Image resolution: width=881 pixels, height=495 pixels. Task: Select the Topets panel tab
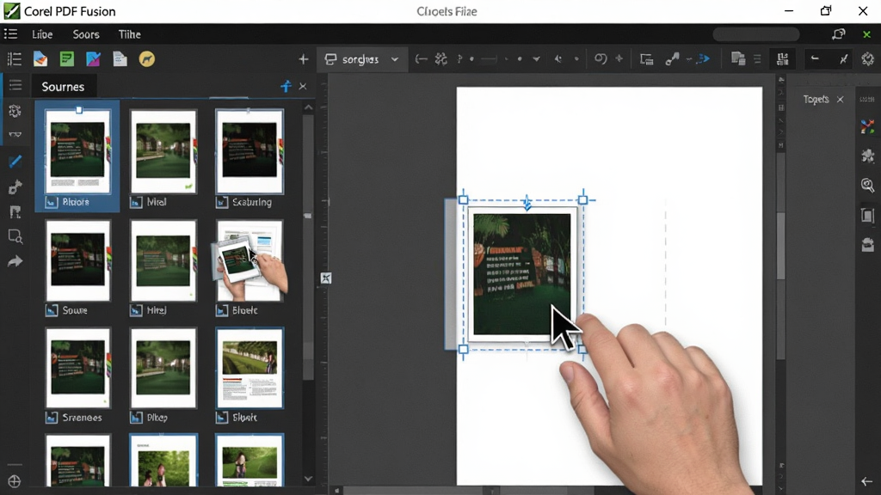816,100
